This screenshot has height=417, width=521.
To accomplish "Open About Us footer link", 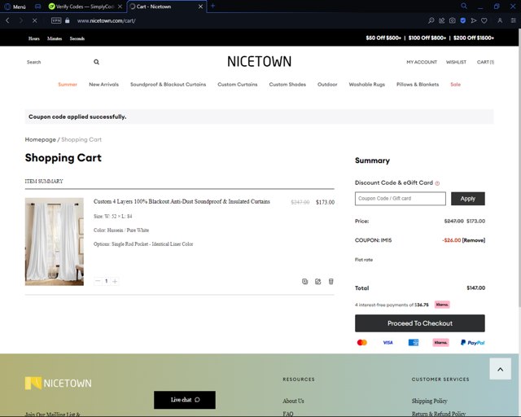I will point(293,401).
